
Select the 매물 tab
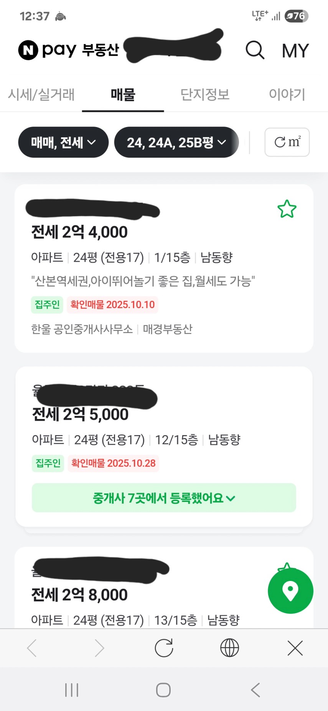123,94
